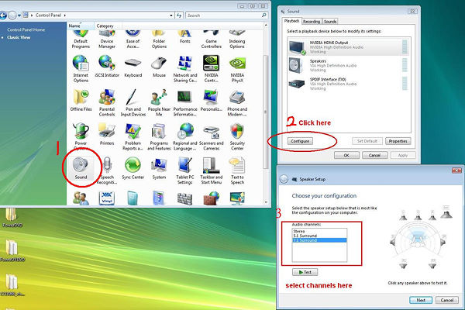Open the Security Center shield icon
The width and height of the screenshot is (465, 310).
237,130
